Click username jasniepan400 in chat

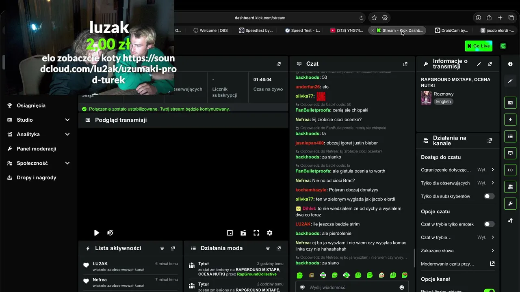310,143
